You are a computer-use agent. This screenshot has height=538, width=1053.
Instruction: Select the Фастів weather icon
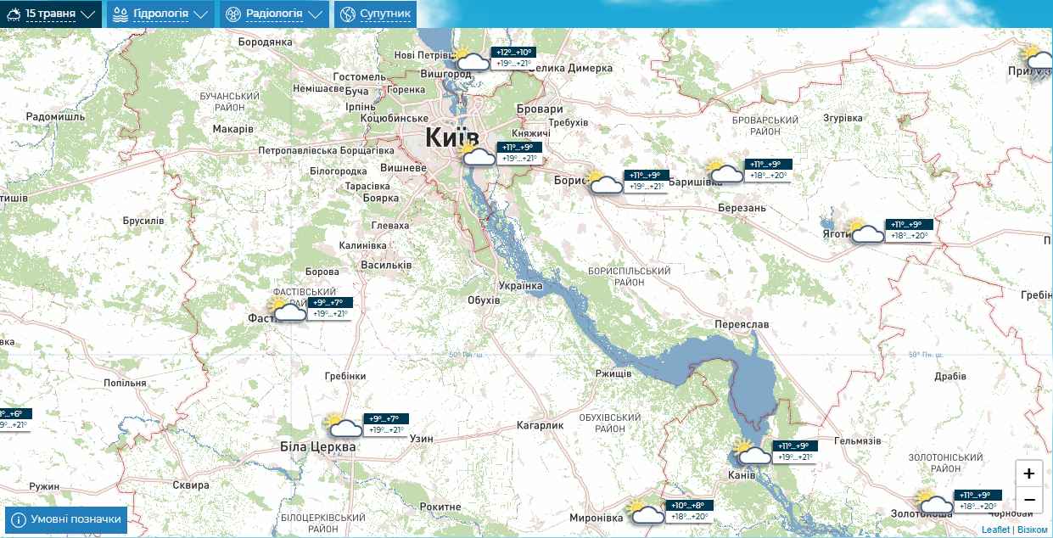(x=288, y=309)
